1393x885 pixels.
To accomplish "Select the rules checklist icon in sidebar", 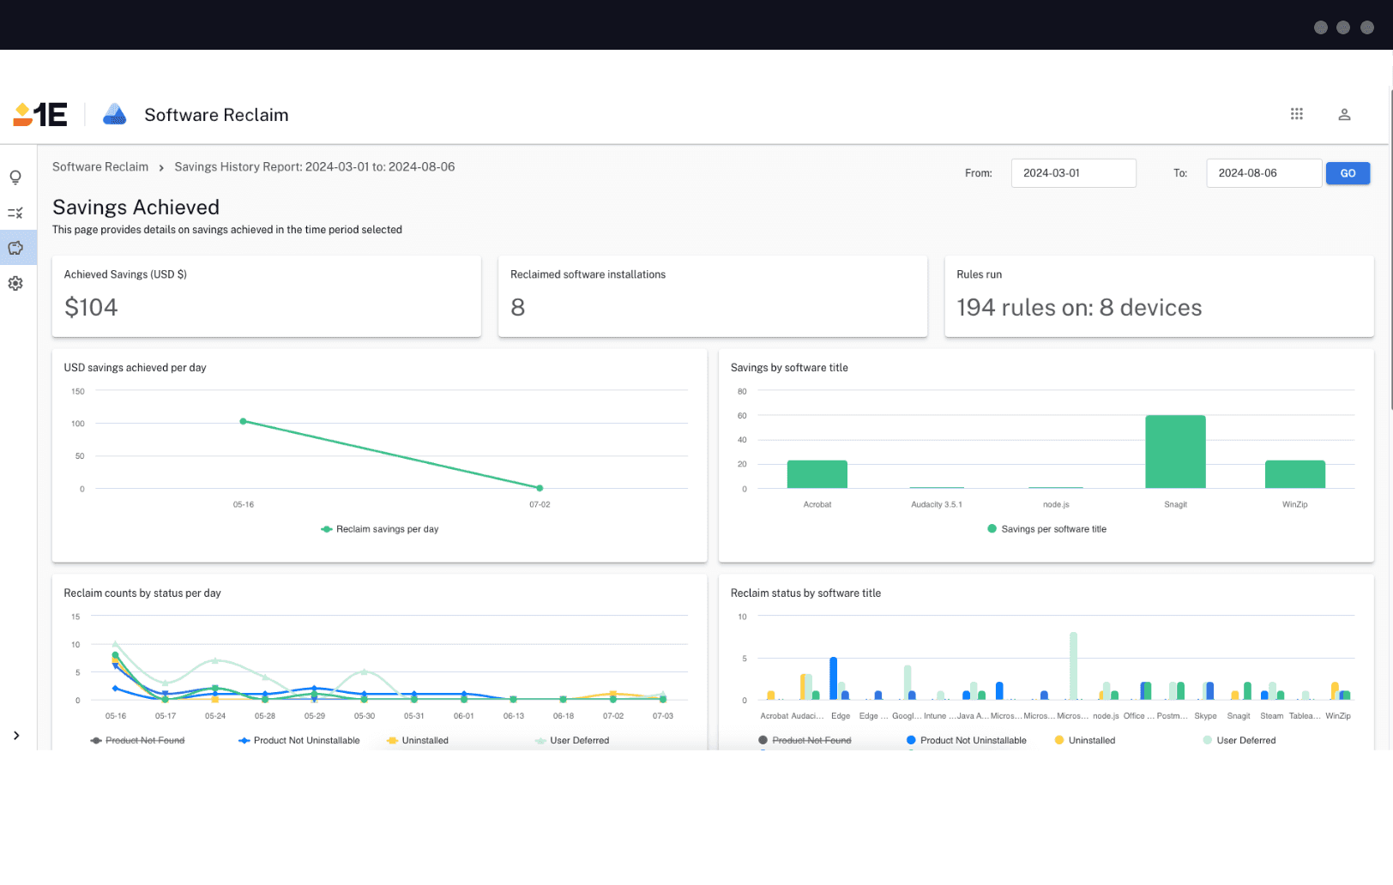I will tap(15, 212).
